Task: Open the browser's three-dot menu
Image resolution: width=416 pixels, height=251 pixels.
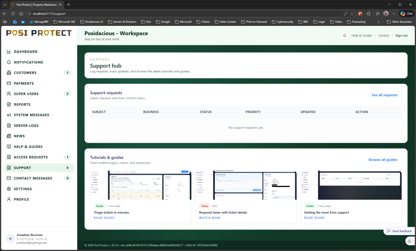Action: 394,13
